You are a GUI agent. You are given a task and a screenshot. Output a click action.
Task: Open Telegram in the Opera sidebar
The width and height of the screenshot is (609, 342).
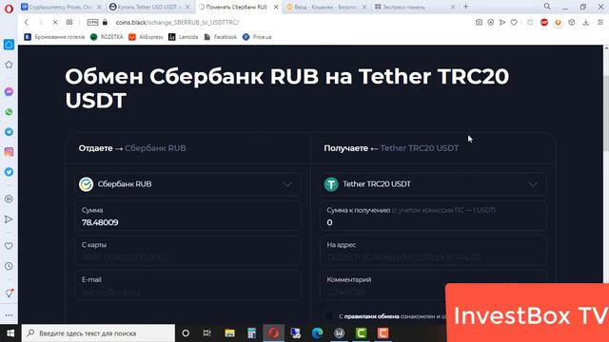point(9,132)
